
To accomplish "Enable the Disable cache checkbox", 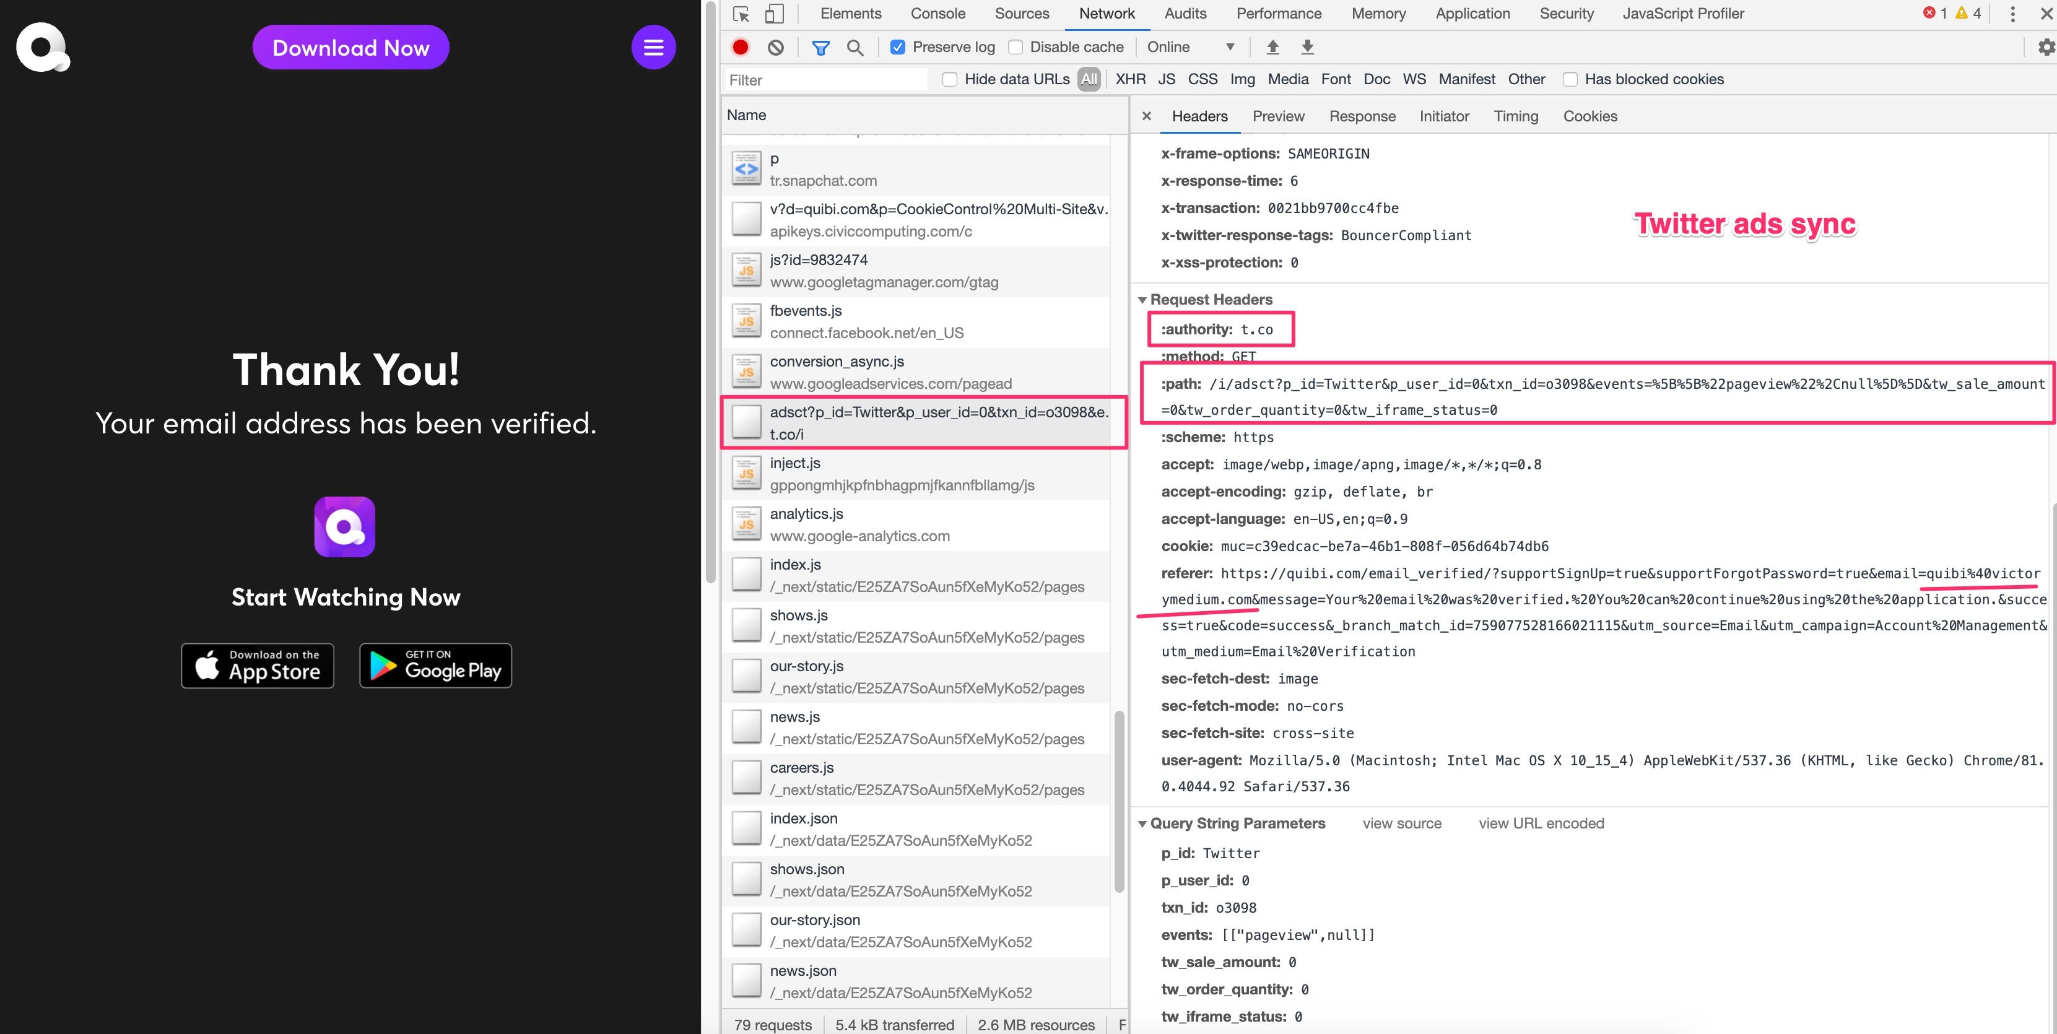I will point(1015,47).
